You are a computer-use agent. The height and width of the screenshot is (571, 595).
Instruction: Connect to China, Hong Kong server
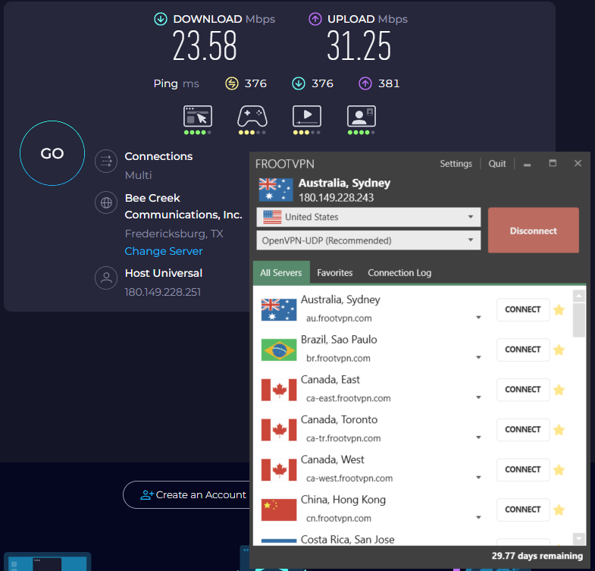pyautogui.click(x=523, y=510)
